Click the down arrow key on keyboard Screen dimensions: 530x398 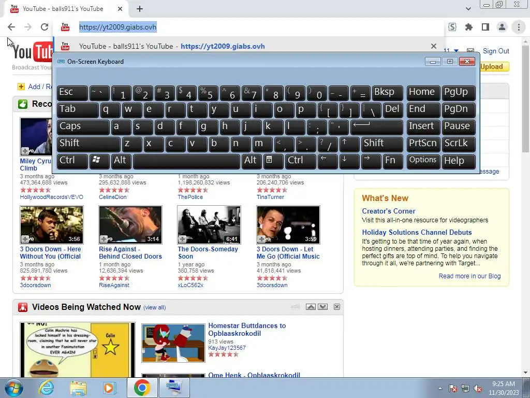[x=349, y=161]
